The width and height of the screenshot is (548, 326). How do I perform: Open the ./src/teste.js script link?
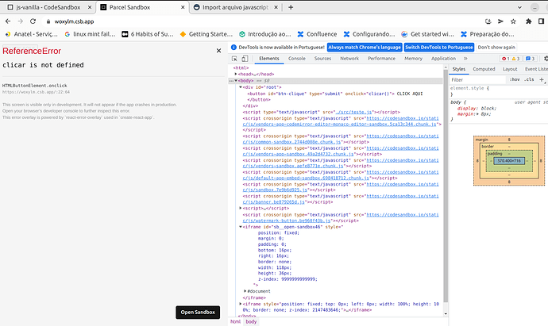[x=353, y=112]
